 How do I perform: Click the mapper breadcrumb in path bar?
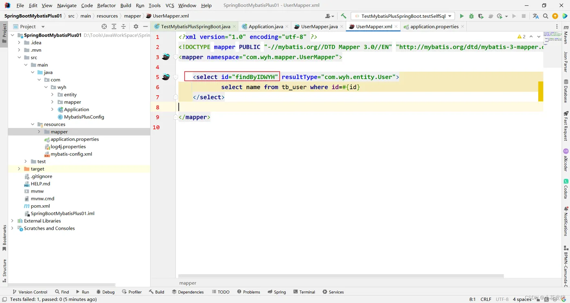click(x=132, y=16)
